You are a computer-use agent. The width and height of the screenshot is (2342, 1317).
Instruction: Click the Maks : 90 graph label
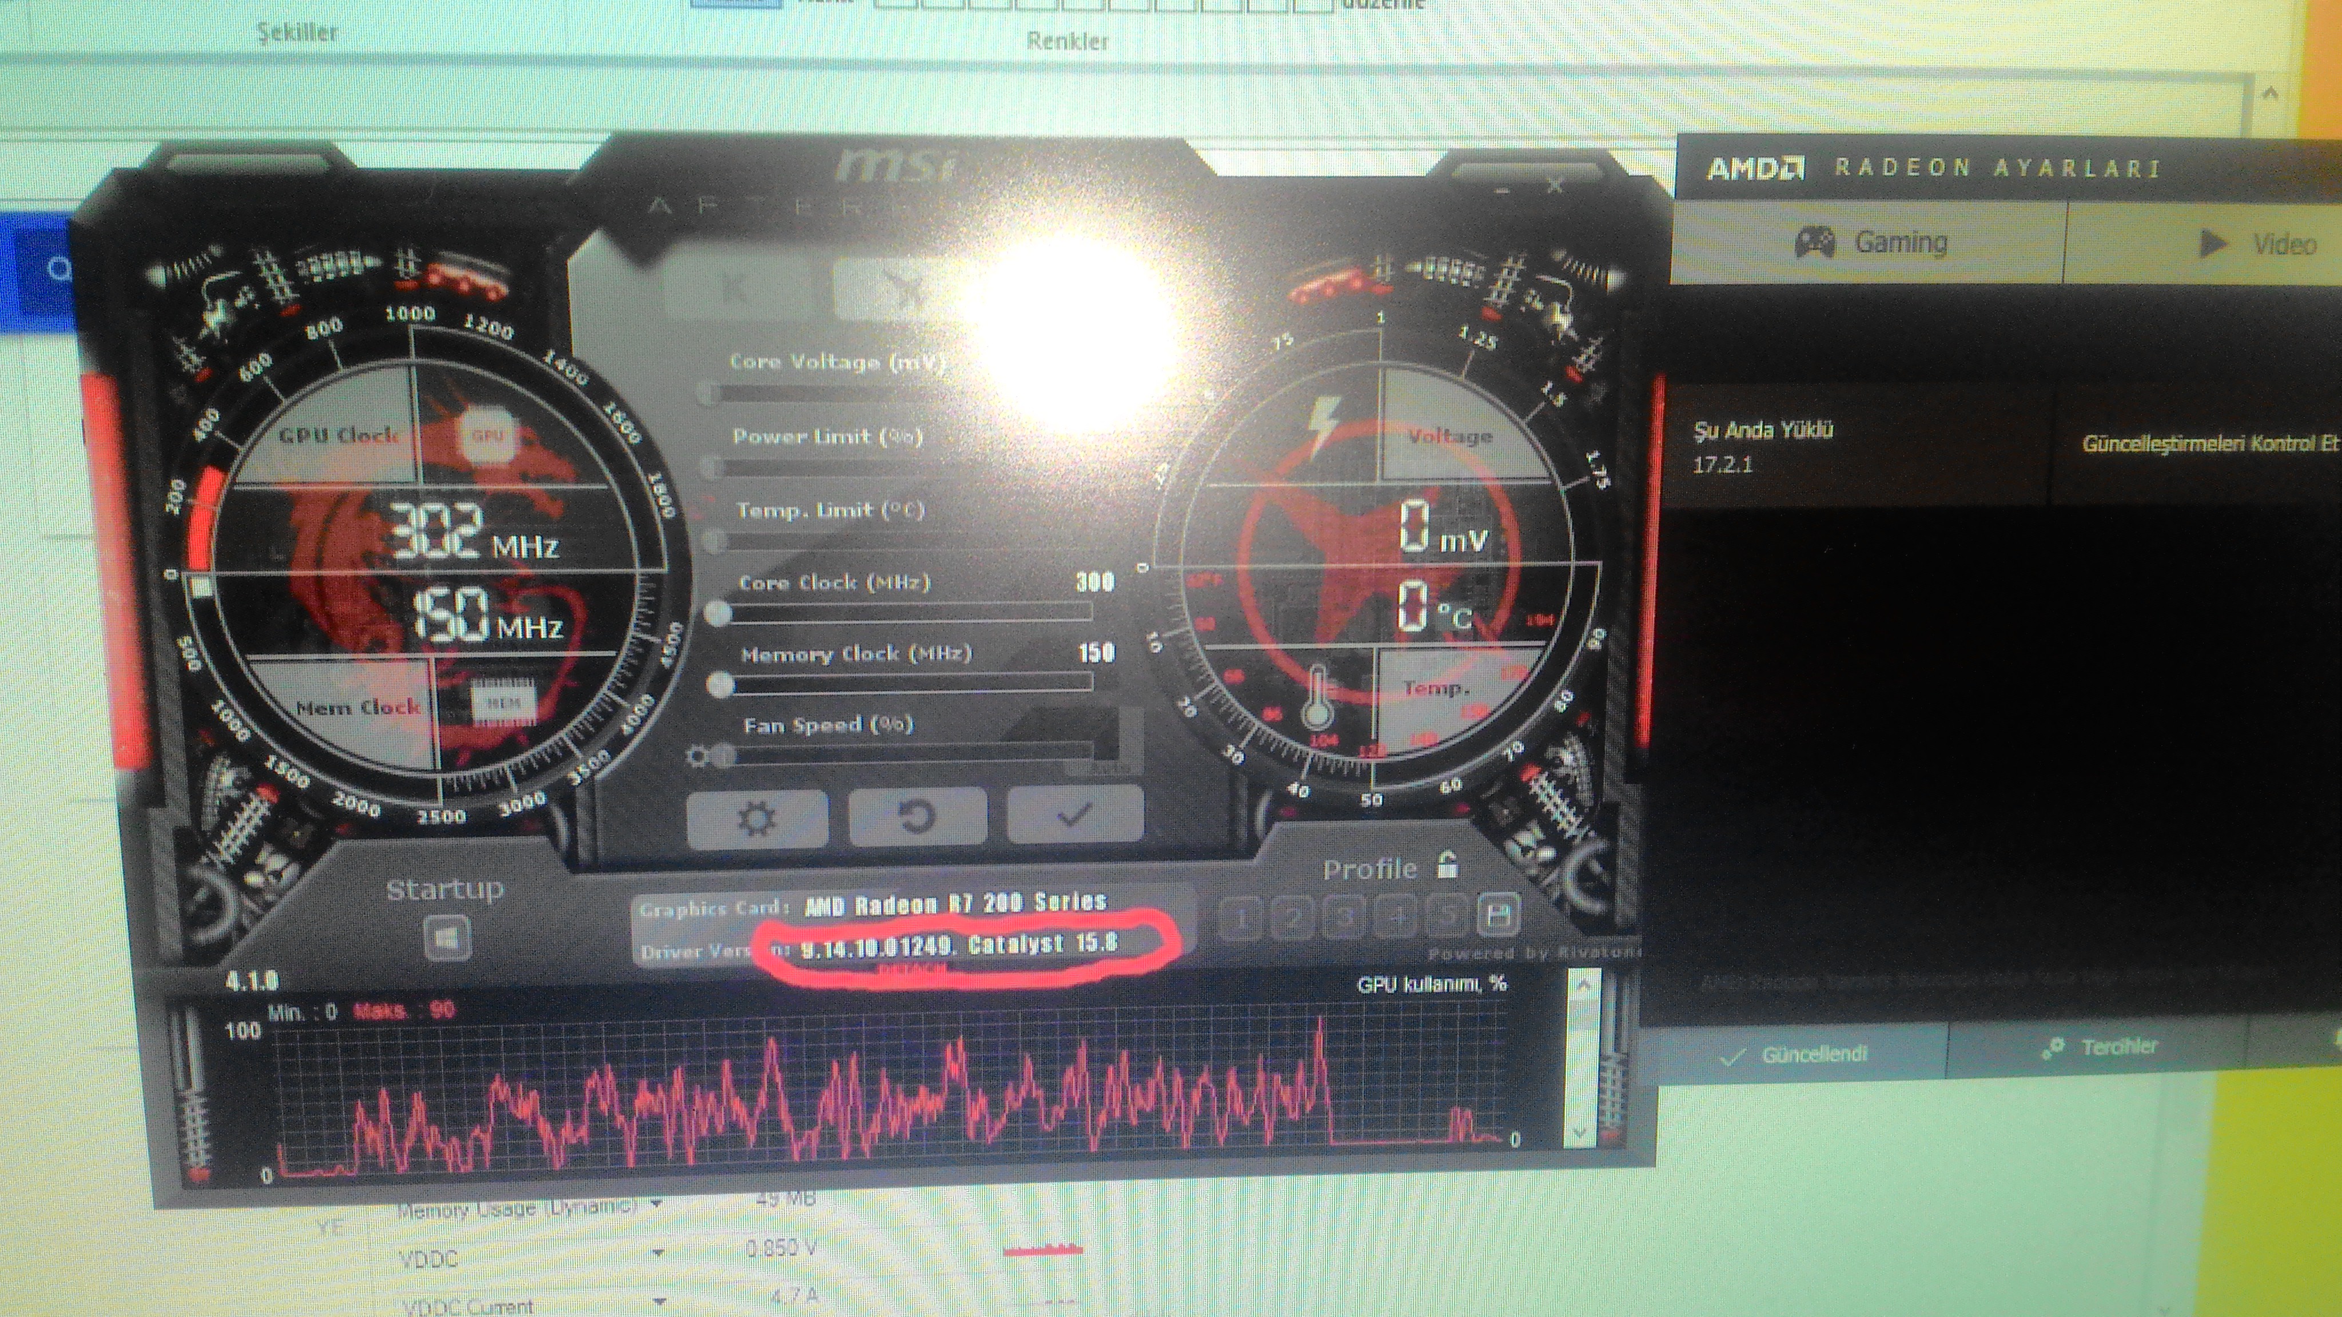(x=404, y=1010)
